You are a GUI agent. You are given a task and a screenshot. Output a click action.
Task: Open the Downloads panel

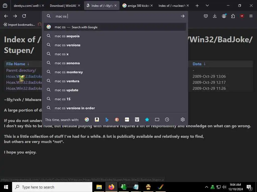tap(215, 16)
